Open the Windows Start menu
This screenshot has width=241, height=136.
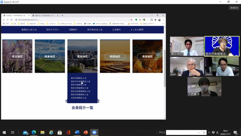4,133
